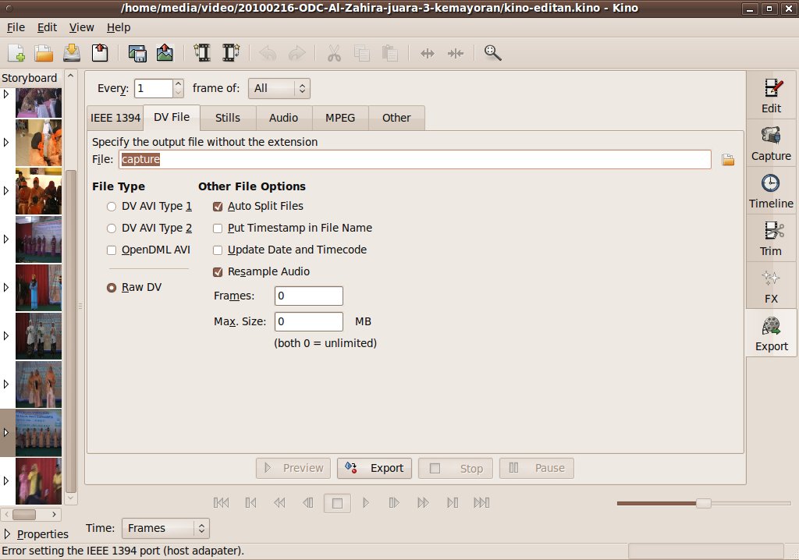This screenshot has height=560, width=799.
Task: Click the cut scissors toolbar icon
Action: [x=334, y=53]
